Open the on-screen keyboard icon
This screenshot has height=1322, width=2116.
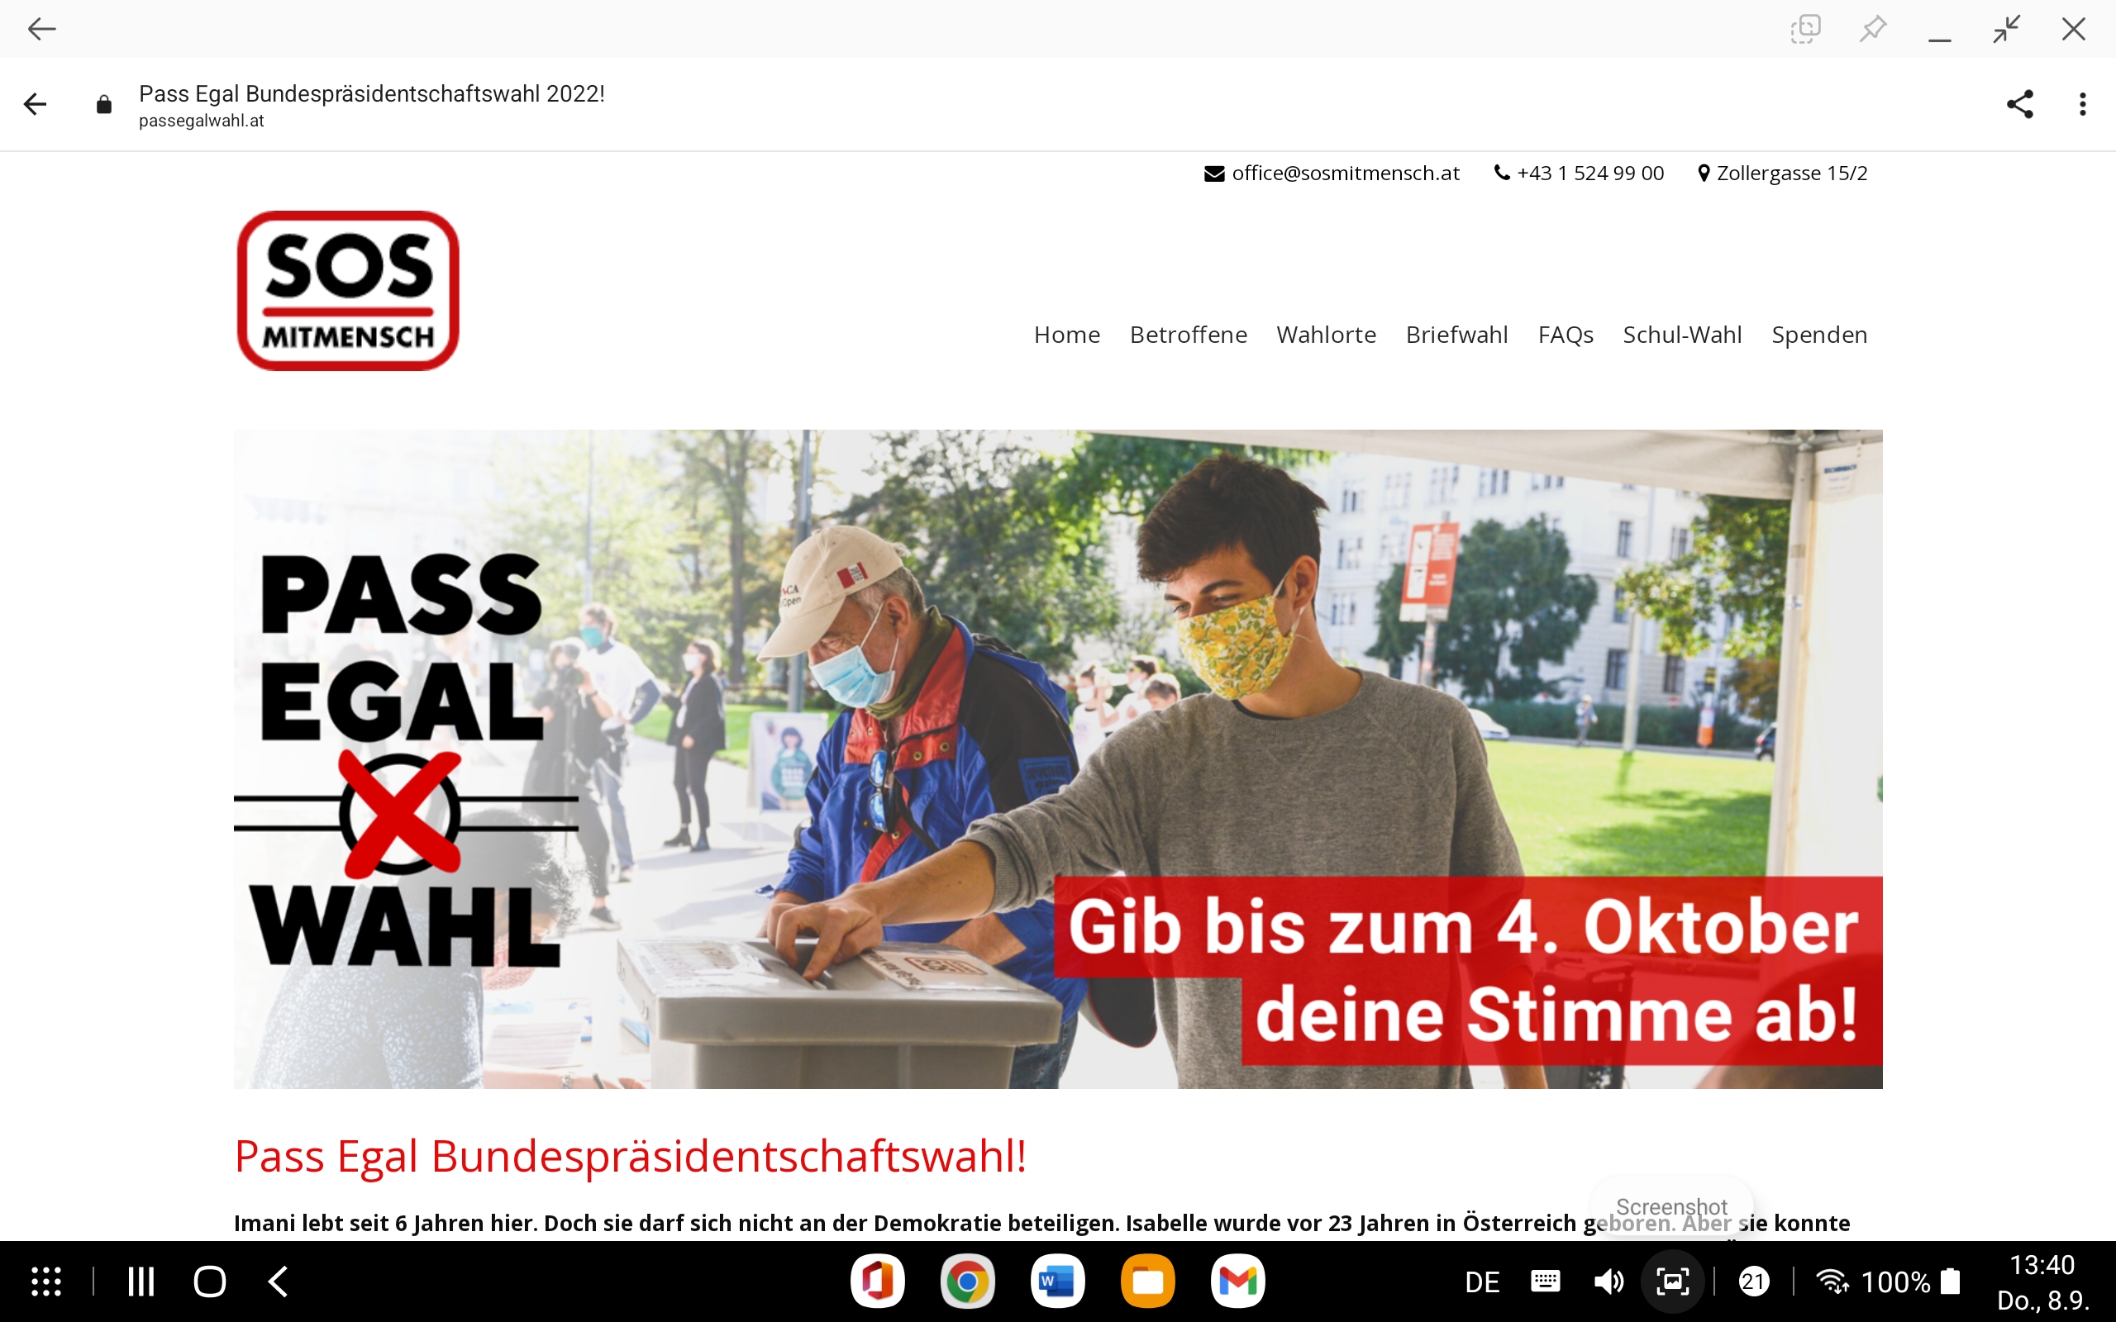1545,1282
